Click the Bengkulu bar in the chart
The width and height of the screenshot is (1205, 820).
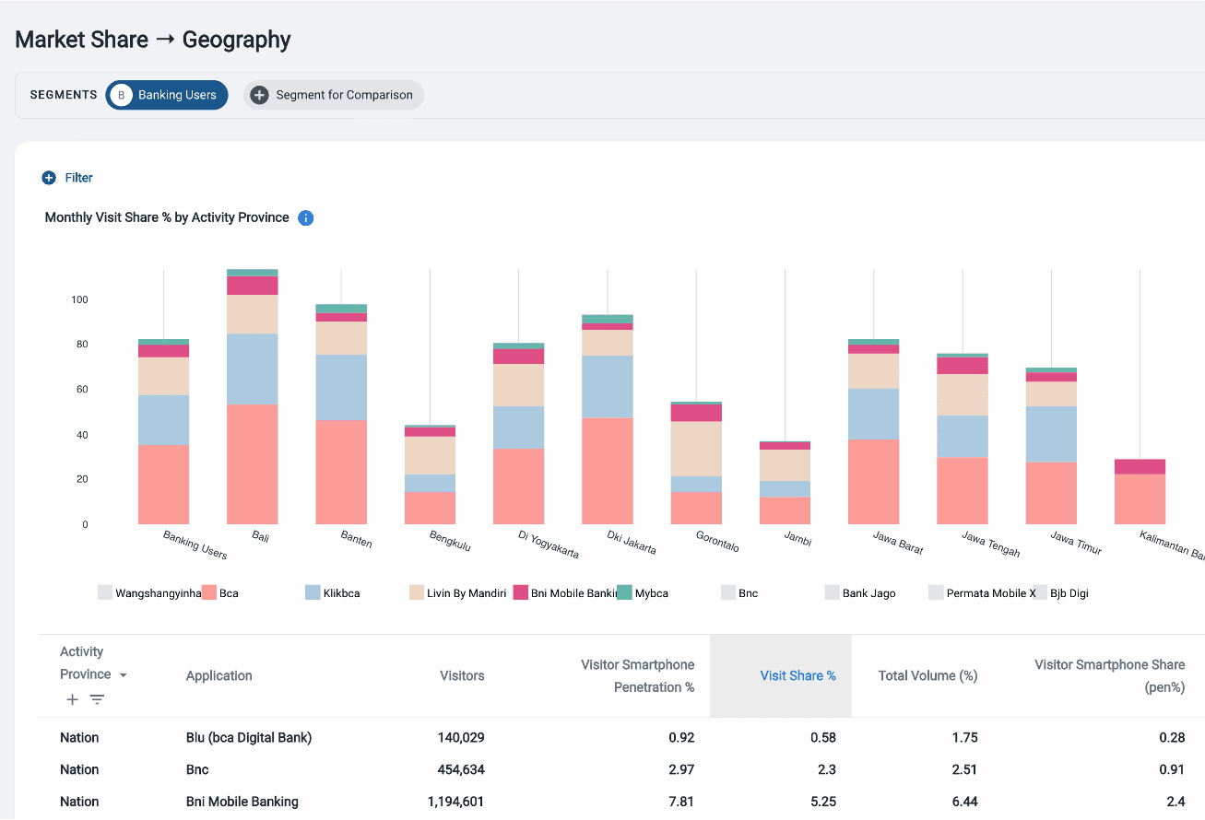pos(430,475)
